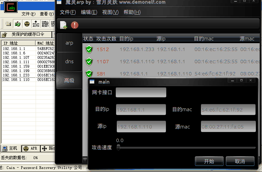Select the 受保护的缓存口令 tab in Cain
The image size is (262, 172).
click(x=26, y=34)
